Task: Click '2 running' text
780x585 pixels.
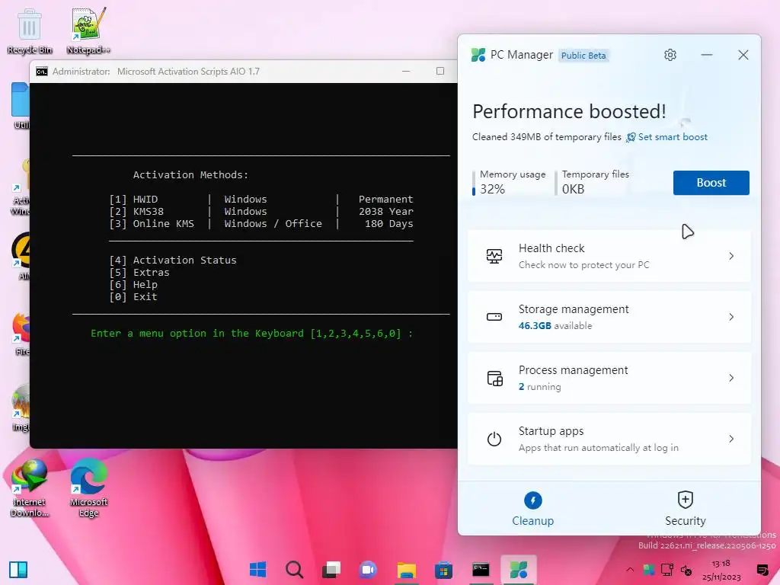Action: [540, 387]
